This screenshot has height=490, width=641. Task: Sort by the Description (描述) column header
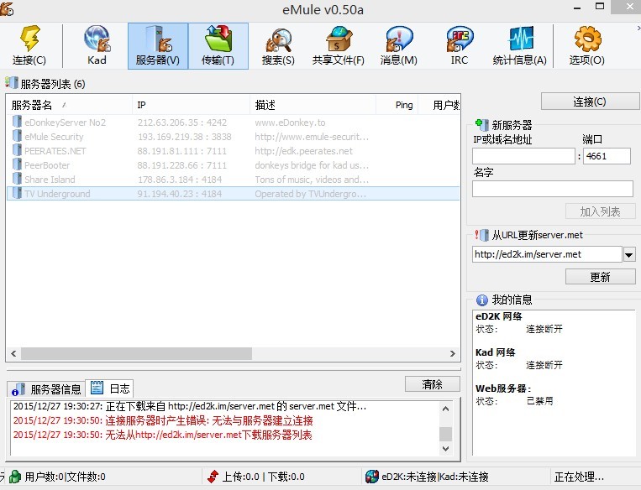coord(313,106)
